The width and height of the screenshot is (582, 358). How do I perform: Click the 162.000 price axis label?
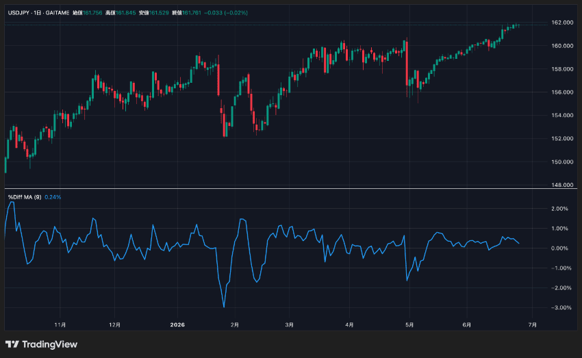[x=562, y=23]
